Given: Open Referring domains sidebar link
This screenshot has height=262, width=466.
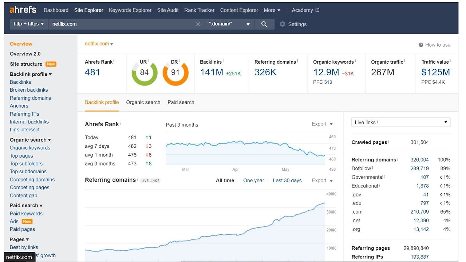Looking at the screenshot, I should click(30, 98).
